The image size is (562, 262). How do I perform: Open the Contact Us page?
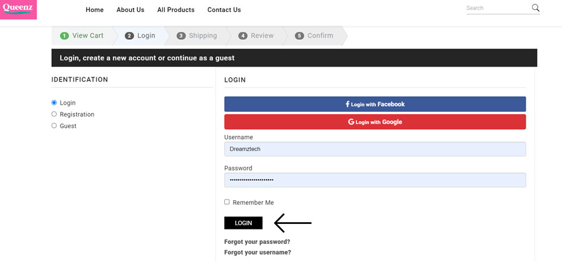click(x=224, y=10)
